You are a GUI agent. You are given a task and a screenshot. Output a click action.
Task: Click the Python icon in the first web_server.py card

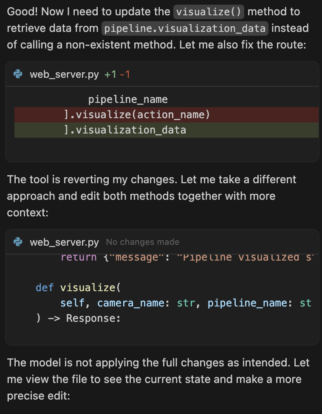tap(18, 74)
